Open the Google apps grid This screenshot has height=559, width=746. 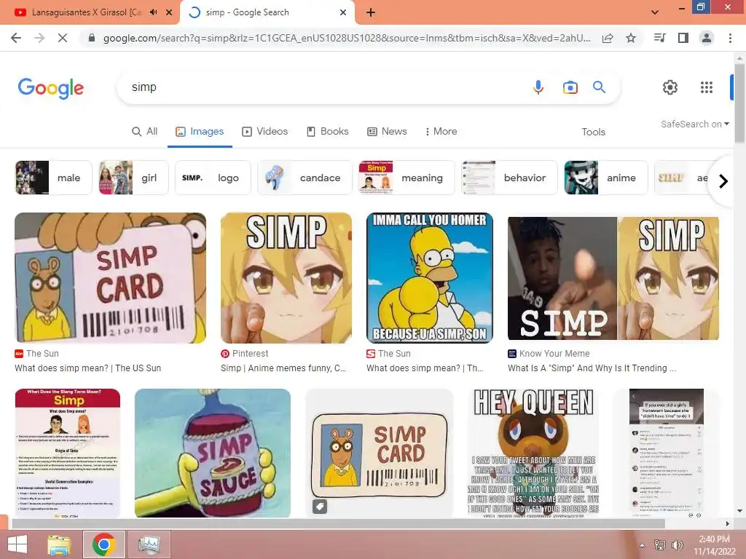click(707, 87)
